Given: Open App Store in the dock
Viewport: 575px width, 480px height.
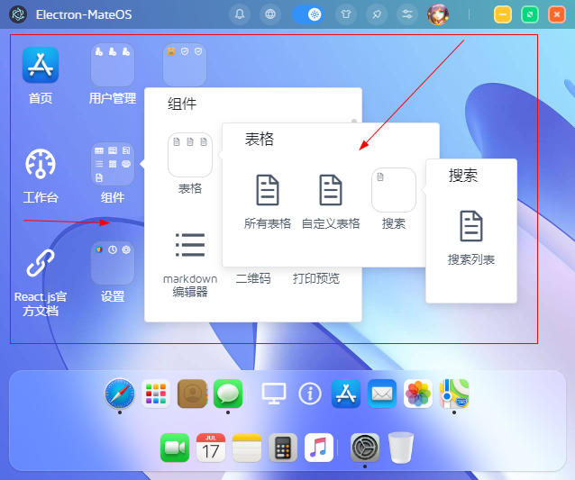Looking at the screenshot, I should (346, 394).
